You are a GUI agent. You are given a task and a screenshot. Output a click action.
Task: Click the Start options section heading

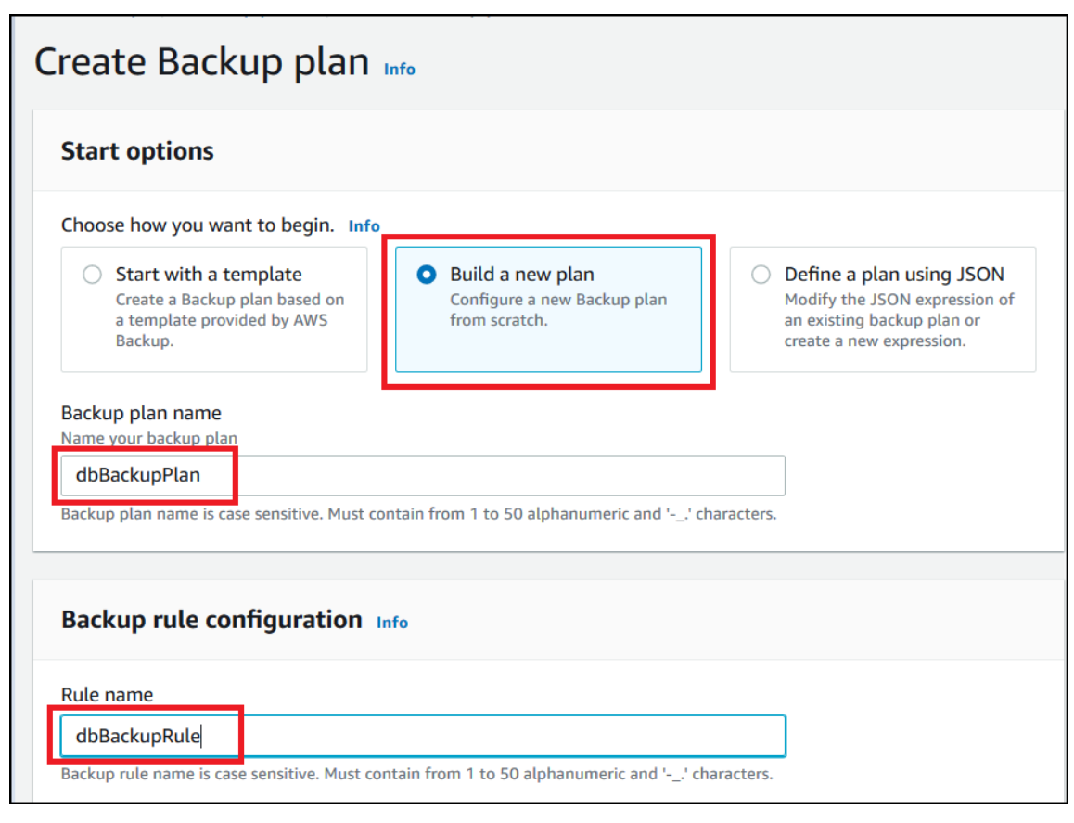[137, 151]
